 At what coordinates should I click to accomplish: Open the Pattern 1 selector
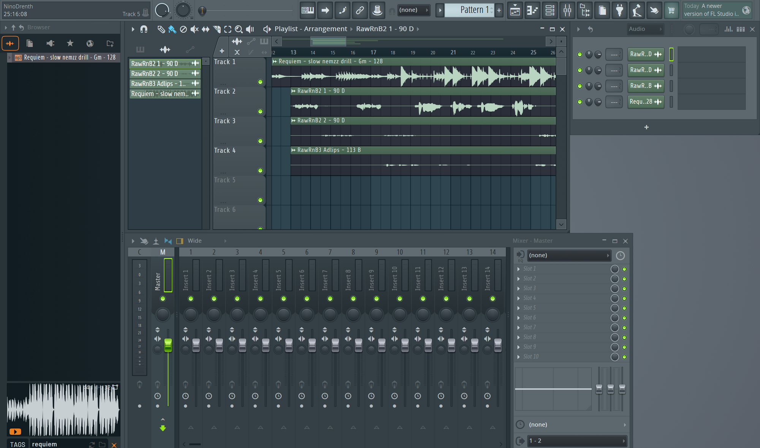(x=470, y=10)
